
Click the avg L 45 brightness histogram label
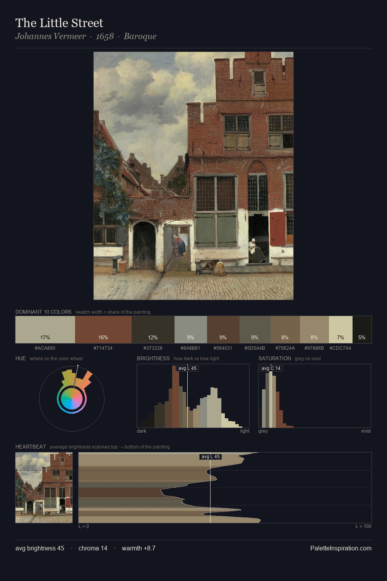(187, 368)
